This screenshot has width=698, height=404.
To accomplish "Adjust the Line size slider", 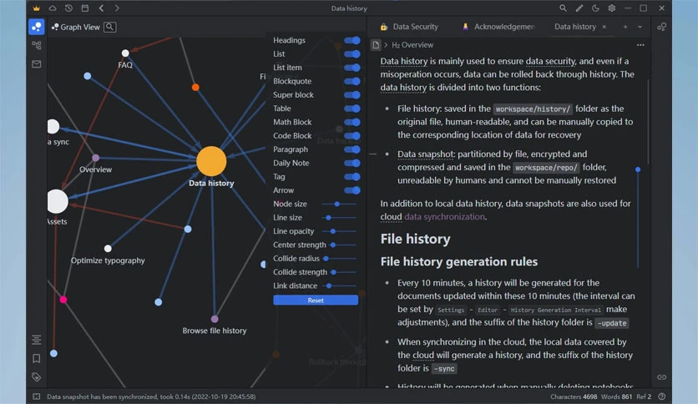I will point(339,218).
